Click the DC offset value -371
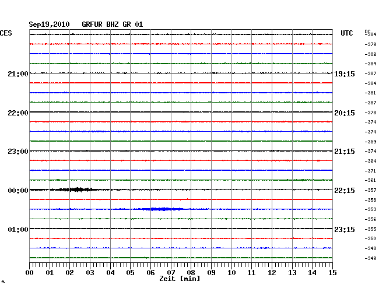Screen dimensions: 379x288 click(x=370, y=171)
